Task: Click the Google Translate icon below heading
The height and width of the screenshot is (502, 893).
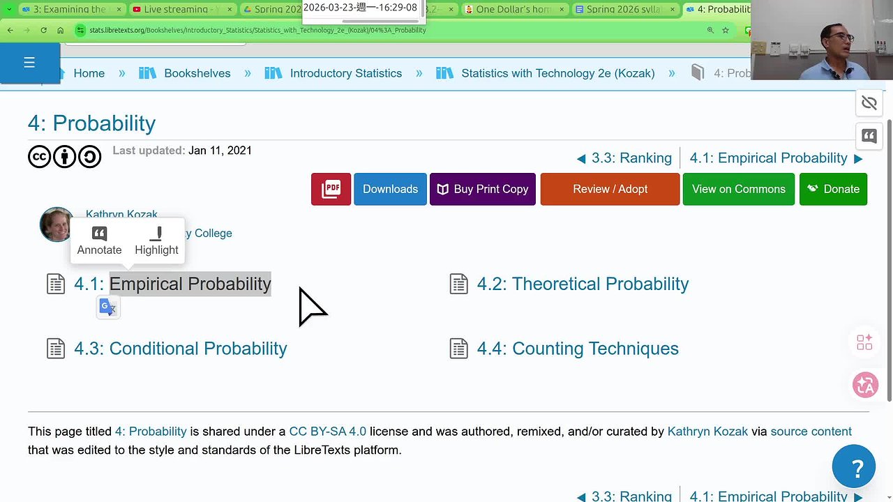Action: coord(107,307)
